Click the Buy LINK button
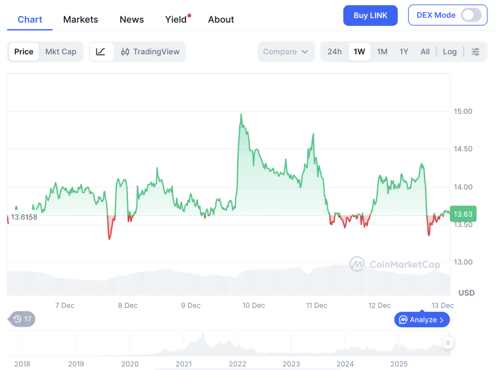496x370 pixels. click(370, 15)
